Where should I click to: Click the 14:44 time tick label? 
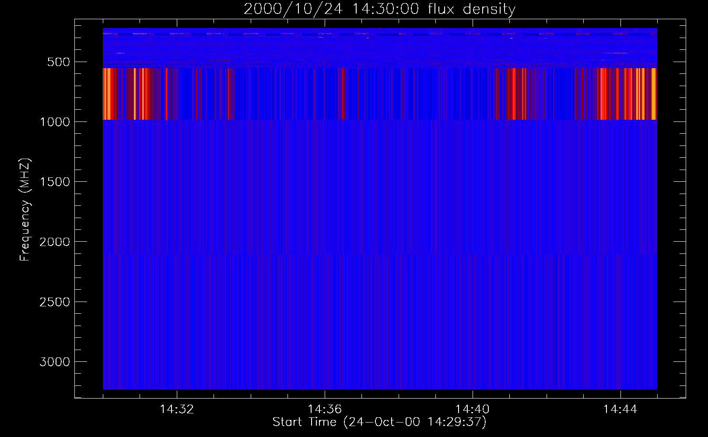point(620,409)
